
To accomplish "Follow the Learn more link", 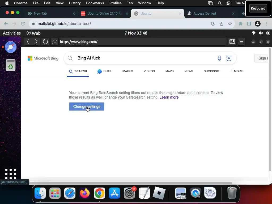I will pos(169,97).
